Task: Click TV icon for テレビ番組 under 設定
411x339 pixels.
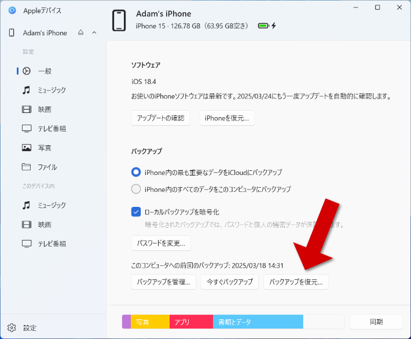Action: pyautogui.click(x=27, y=129)
